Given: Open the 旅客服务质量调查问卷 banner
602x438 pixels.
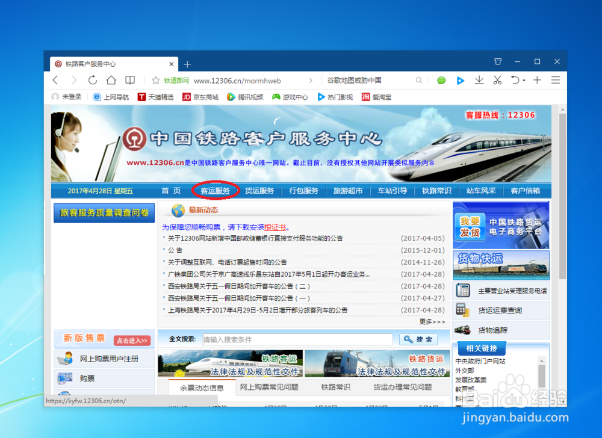Looking at the screenshot, I should (x=104, y=213).
